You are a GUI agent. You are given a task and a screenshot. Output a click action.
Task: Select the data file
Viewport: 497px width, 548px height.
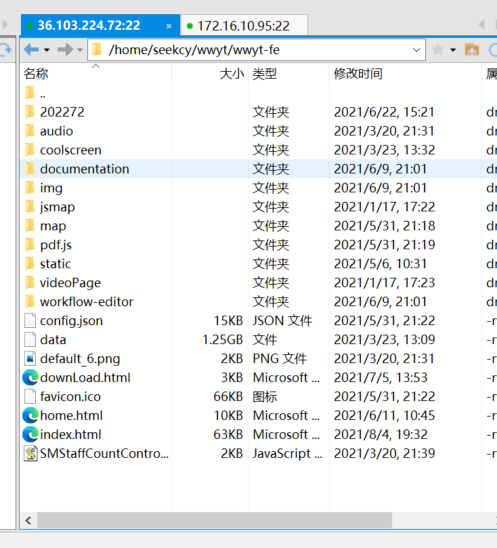[53, 339]
